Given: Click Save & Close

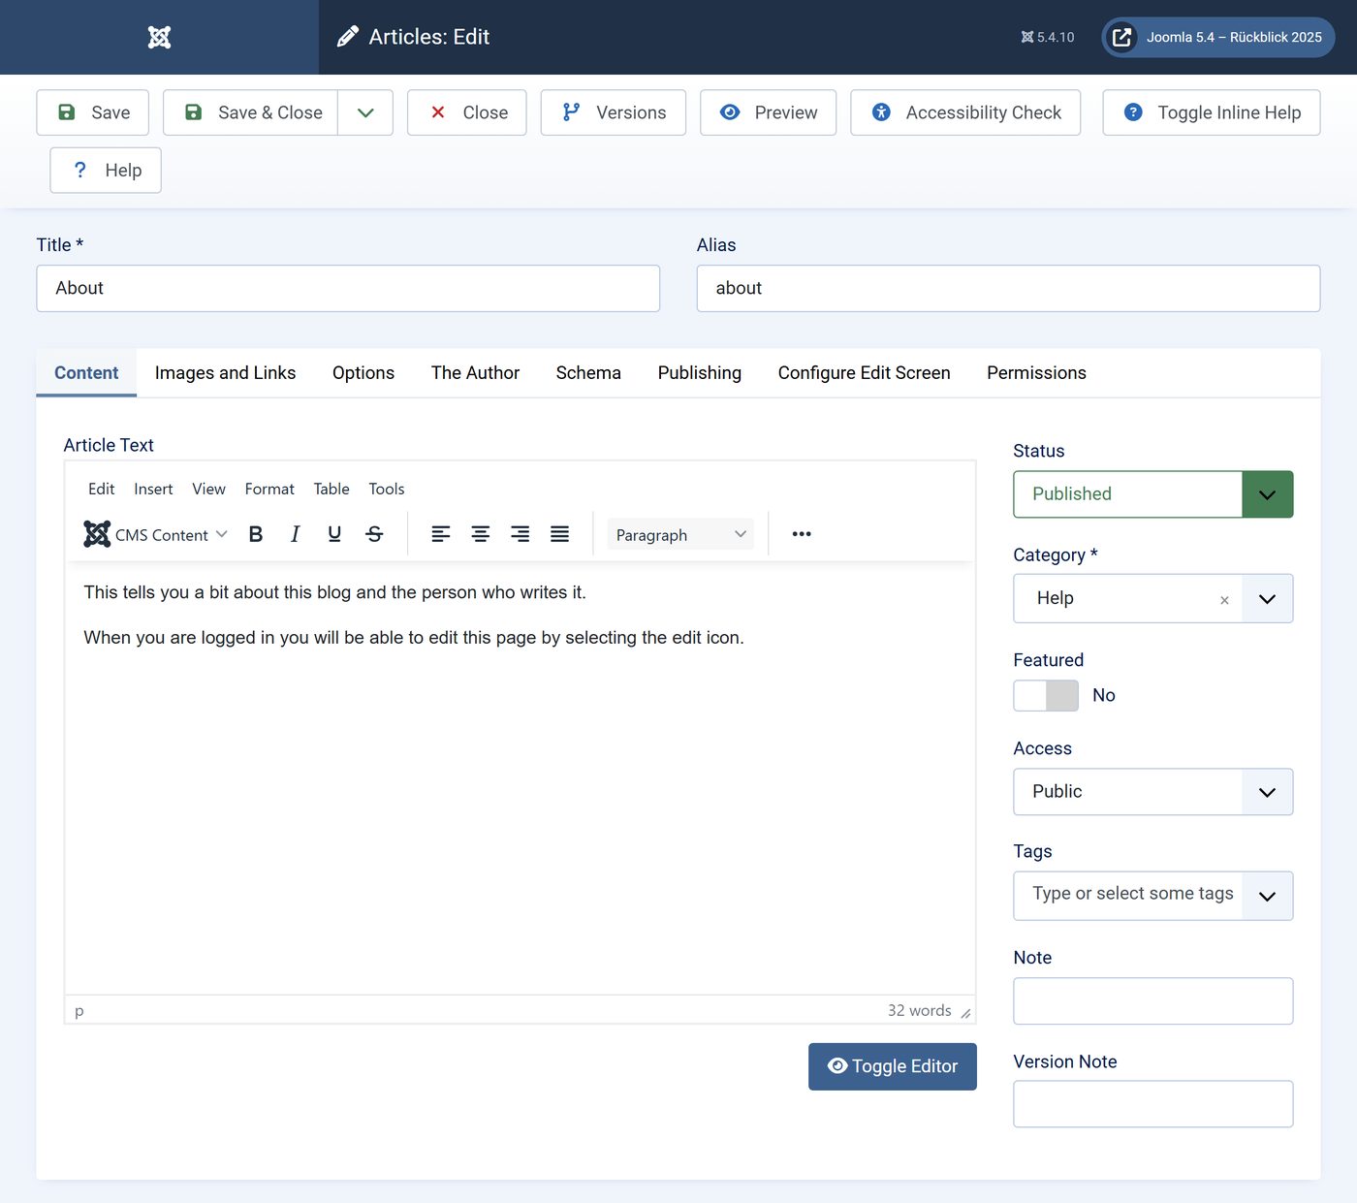Looking at the screenshot, I should tap(251, 112).
